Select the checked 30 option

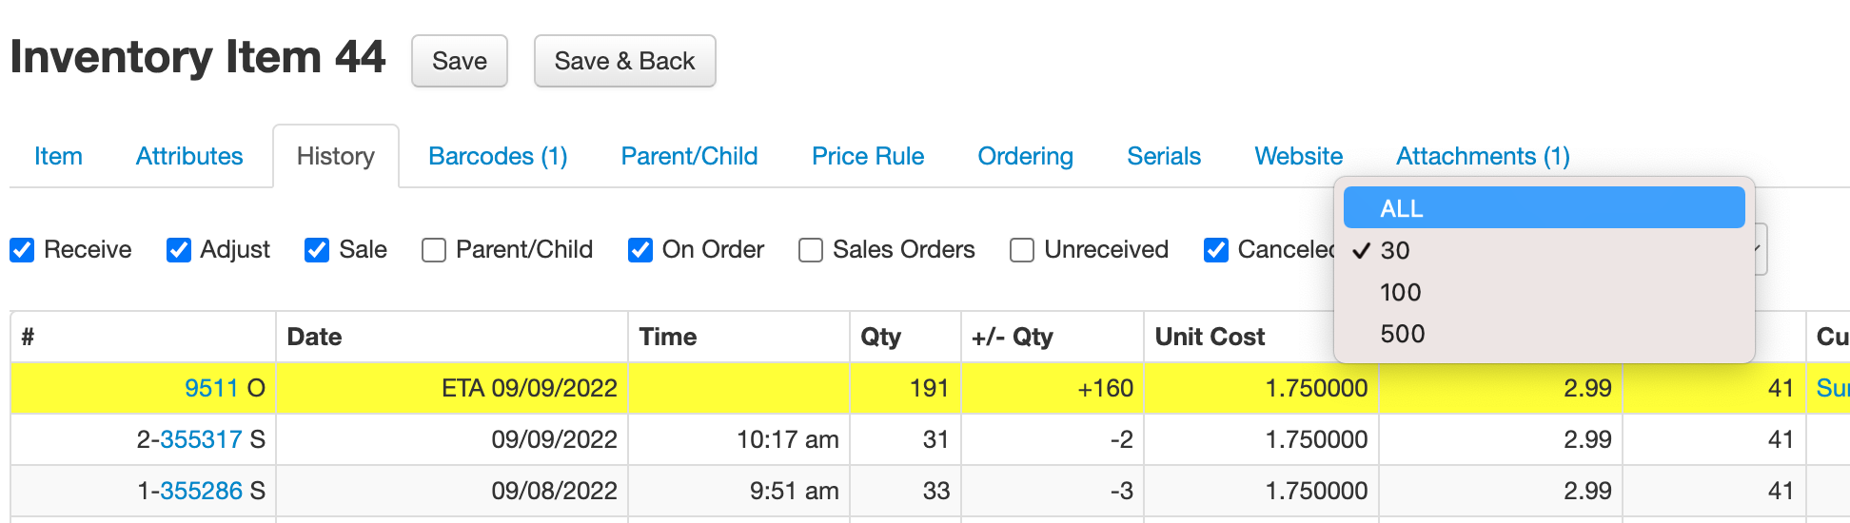(1395, 250)
